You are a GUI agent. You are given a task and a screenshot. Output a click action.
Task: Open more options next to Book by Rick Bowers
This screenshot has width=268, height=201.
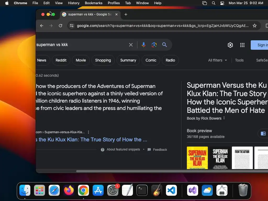(x=224, y=118)
